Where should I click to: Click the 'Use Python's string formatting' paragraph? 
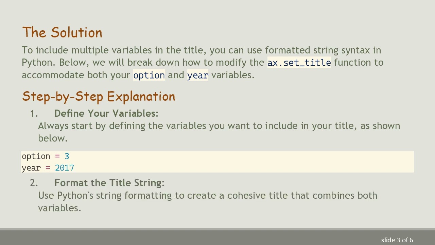point(207,196)
